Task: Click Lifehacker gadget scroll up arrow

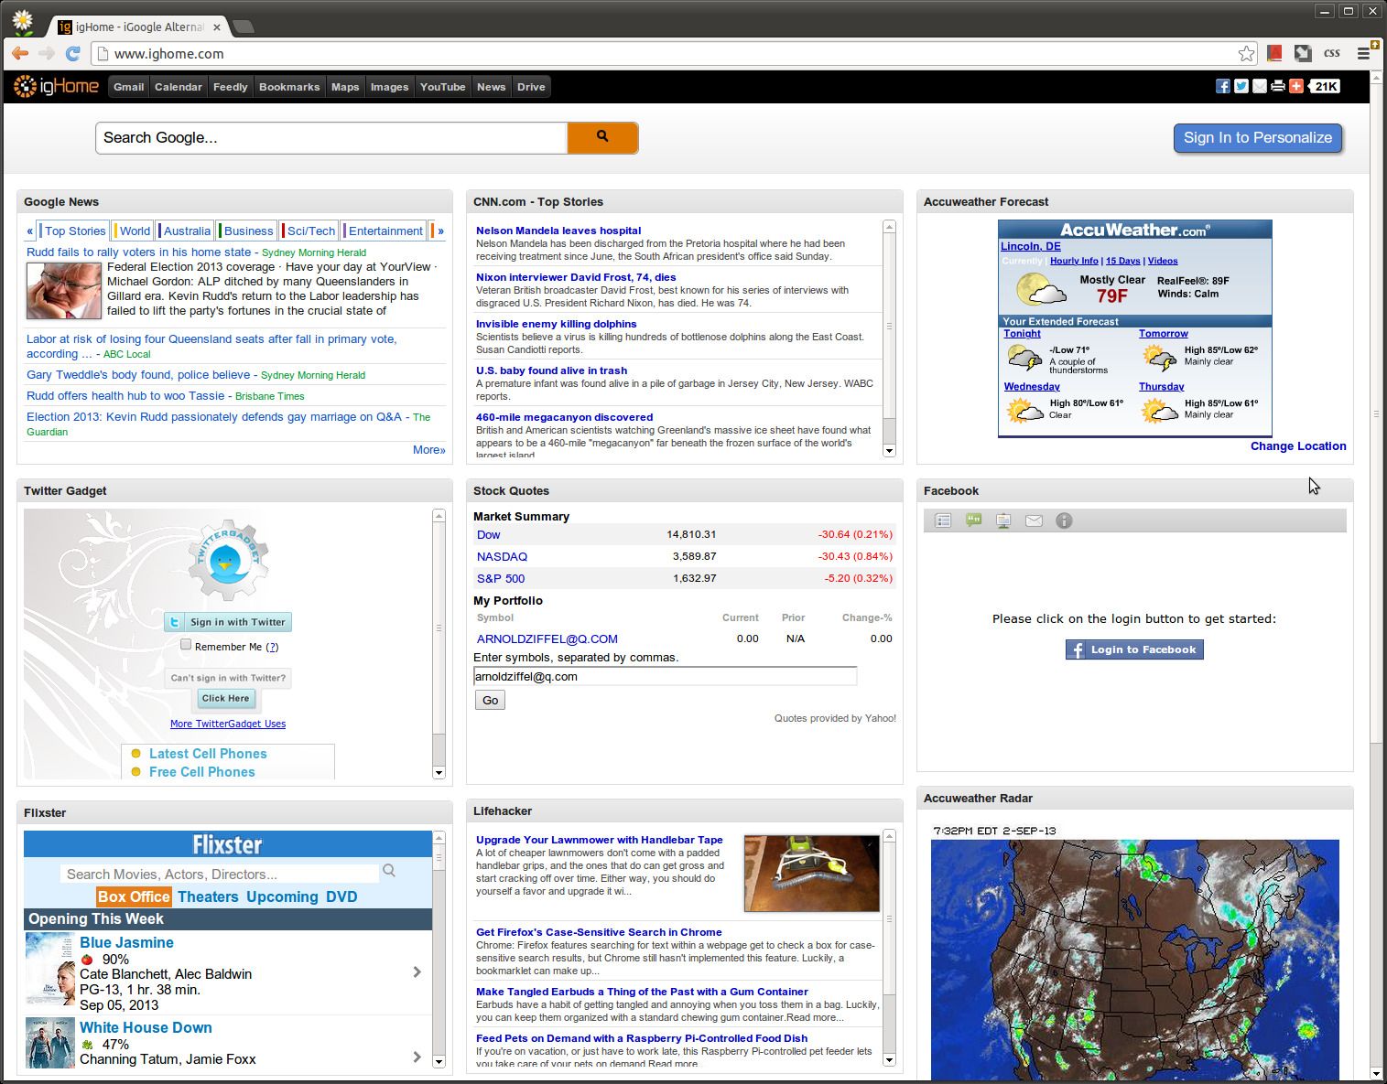Action: [889, 836]
